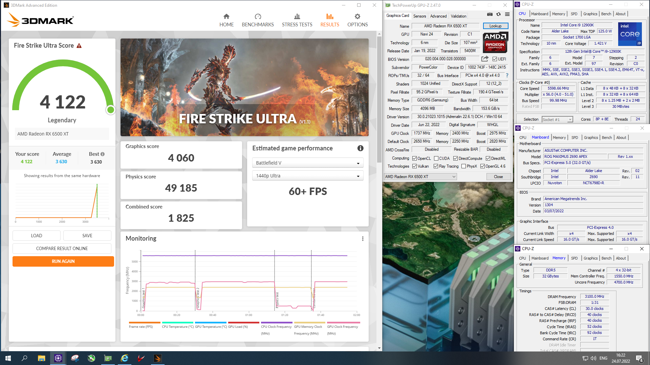This screenshot has width=650, height=365.
Task: Open the SPD tab in the top CPU-Z window
Action: coord(574,14)
